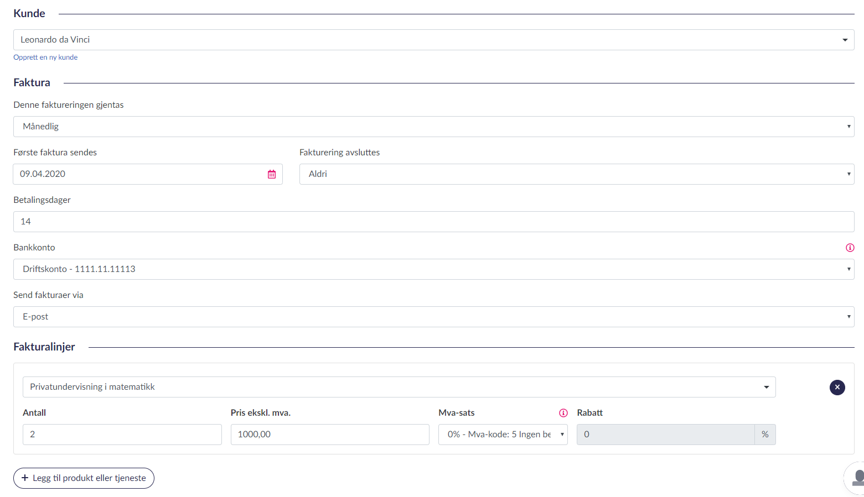Expand the Månedlig recurrence dropdown

pos(433,127)
